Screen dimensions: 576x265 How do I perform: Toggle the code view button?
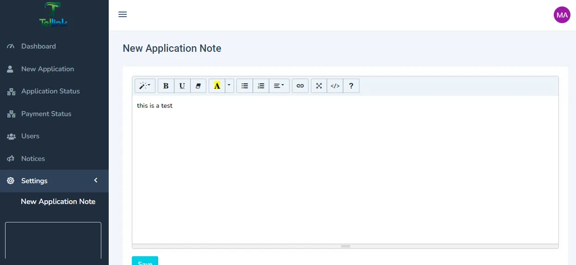(x=335, y=86)
